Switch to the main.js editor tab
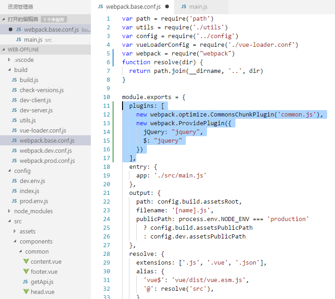The height and width of the screenshot is (299, 335). tap(201, 7)
